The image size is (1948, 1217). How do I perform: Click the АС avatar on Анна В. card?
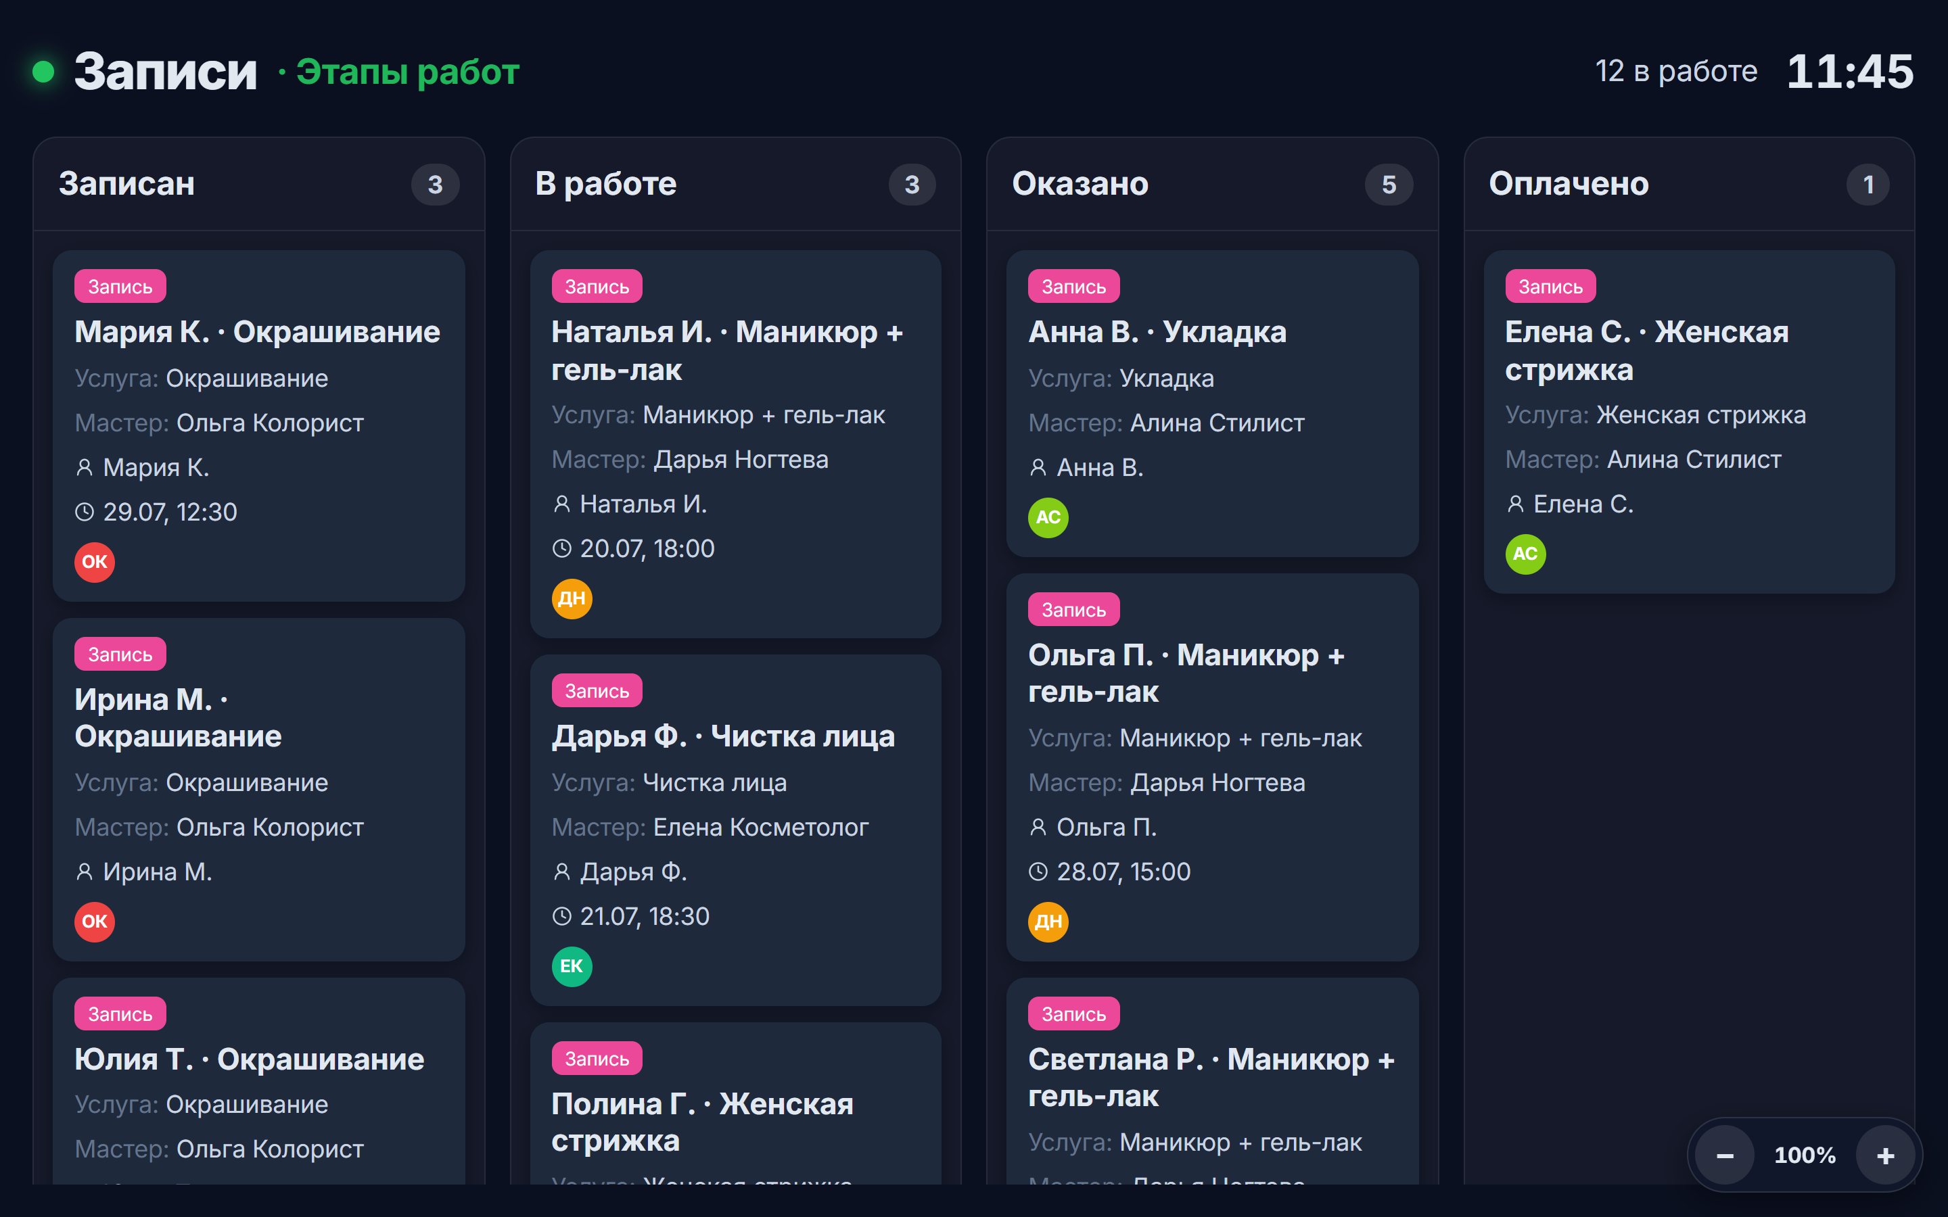click(1048, 517)
